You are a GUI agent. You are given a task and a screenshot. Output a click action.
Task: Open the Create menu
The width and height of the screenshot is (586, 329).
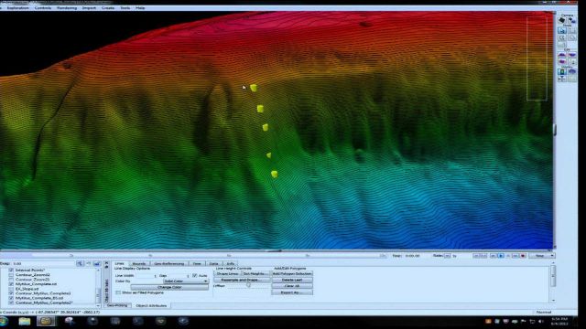[x=108, y=8]
